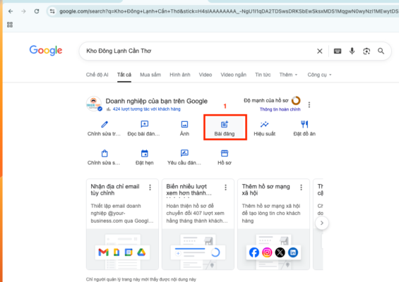Viewport: 399px width, 282px height.
Task: Open Nhận địa chỉ email tùy chỉnh card
Action: [x=122, y=224]
